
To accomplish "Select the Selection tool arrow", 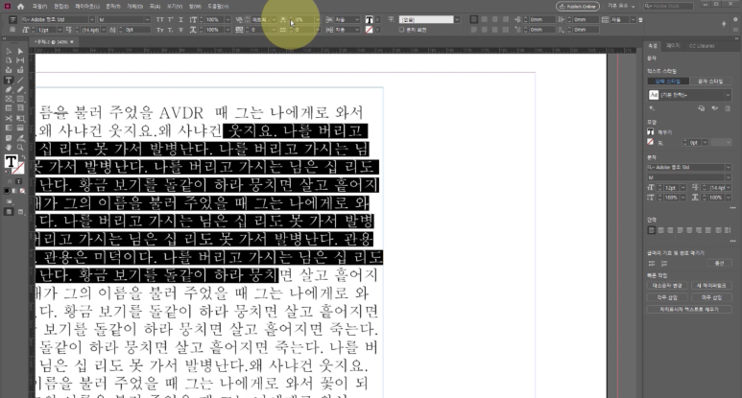I will (9, 51).
